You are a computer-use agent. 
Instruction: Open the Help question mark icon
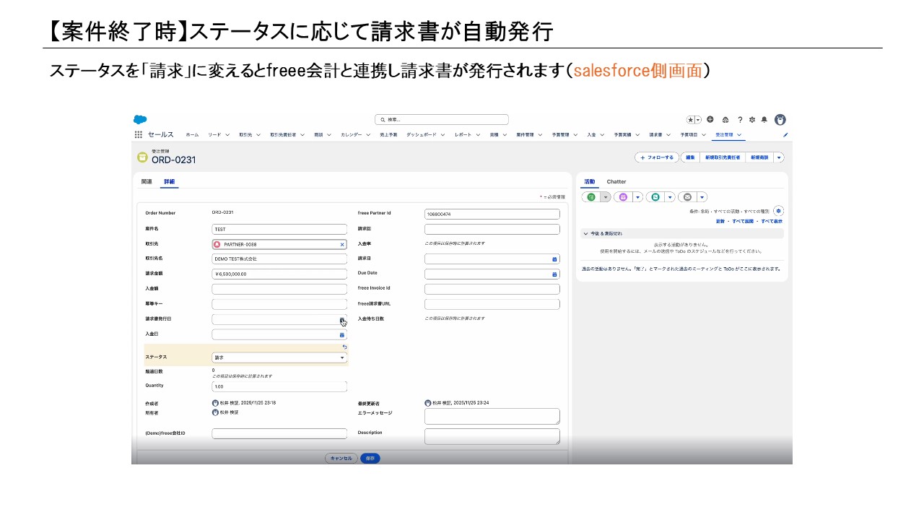[741, 120]
